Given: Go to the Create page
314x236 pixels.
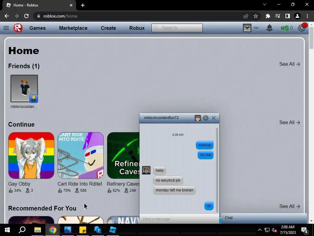Looking at the screenshot, I should [x=108, y=28].
